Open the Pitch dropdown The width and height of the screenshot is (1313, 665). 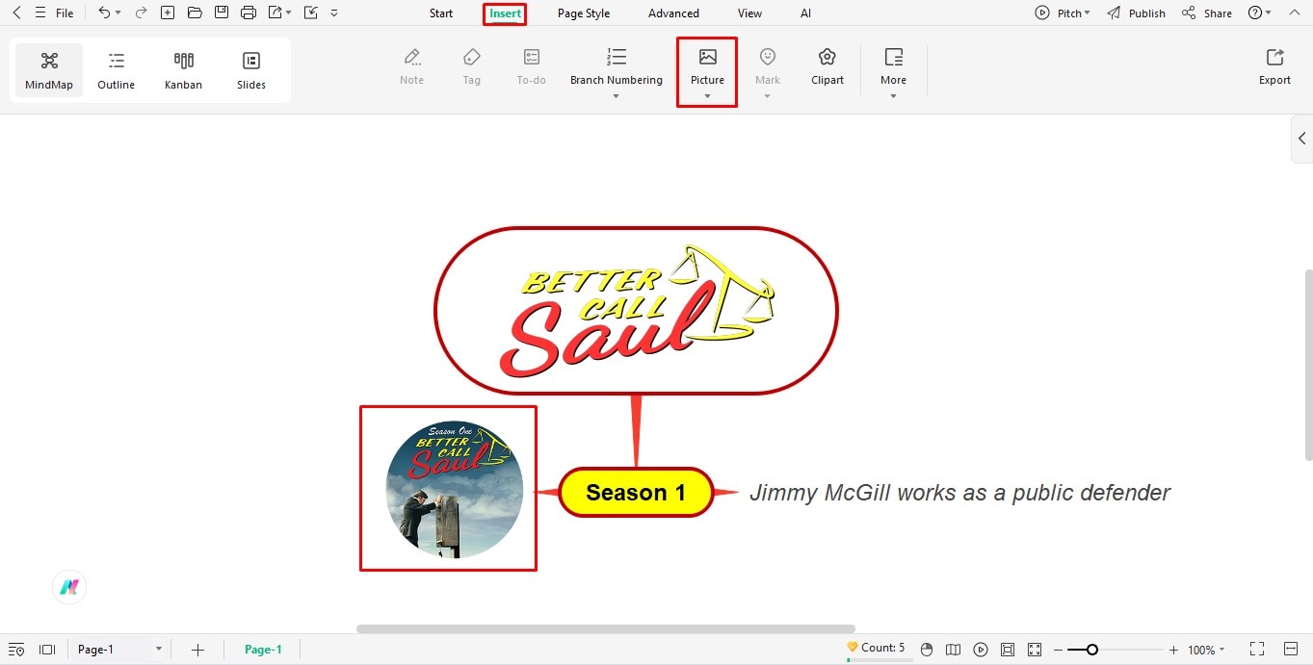1063,13
